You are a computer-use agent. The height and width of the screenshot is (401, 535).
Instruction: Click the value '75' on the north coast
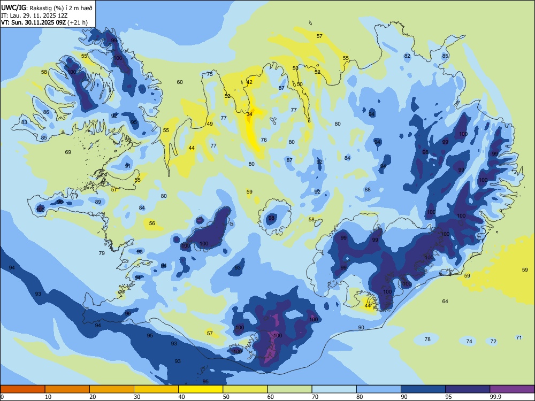(210, 74)
